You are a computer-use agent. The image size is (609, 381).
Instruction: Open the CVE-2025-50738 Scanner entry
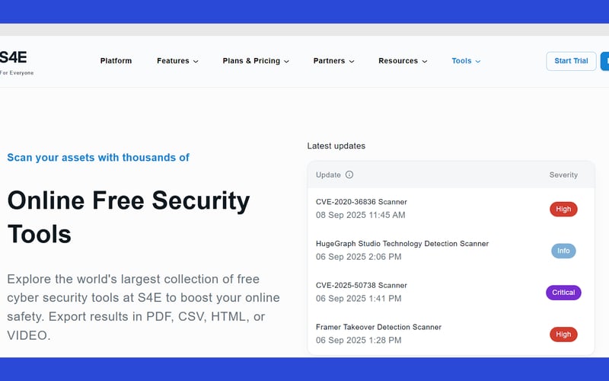(361, 285)
